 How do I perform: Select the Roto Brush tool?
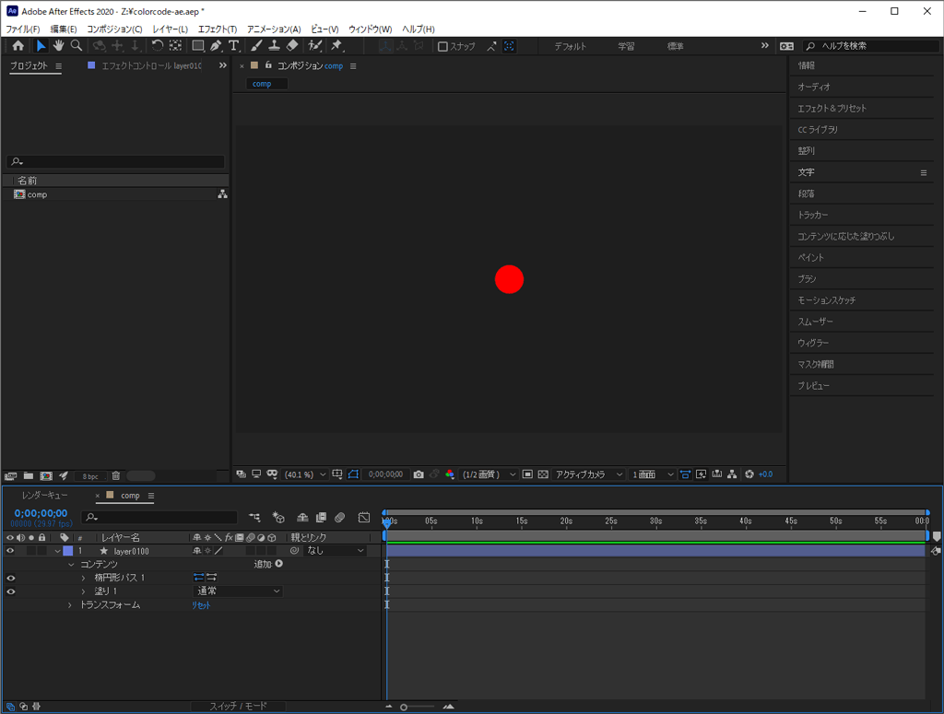tap(314, 46)
